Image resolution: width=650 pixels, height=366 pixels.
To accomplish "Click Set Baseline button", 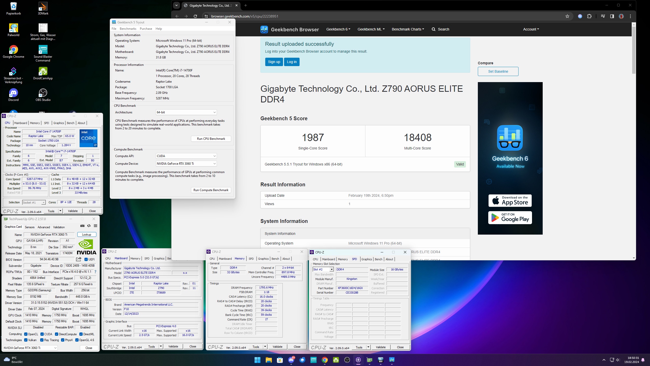I will point(498,71).
